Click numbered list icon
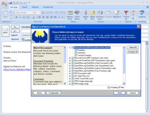 pyautogui.click(x=57, y=13)
